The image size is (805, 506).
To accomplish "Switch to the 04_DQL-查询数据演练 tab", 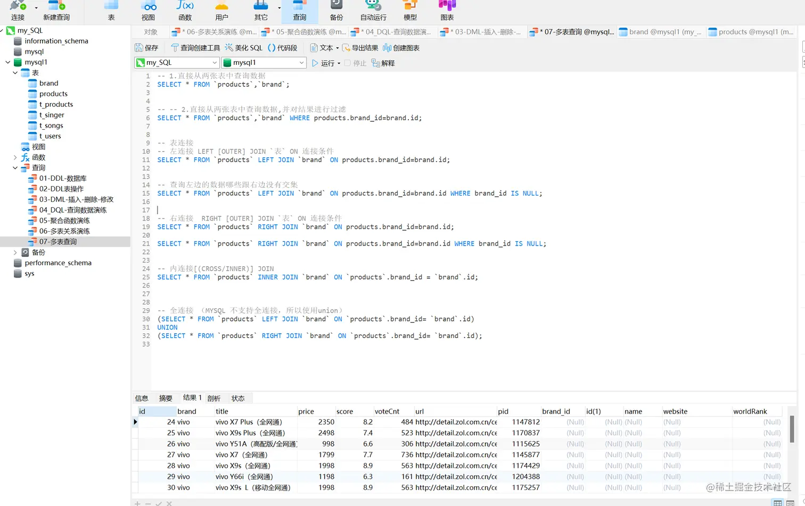I will pyautogui.click(x=393, y=32).
